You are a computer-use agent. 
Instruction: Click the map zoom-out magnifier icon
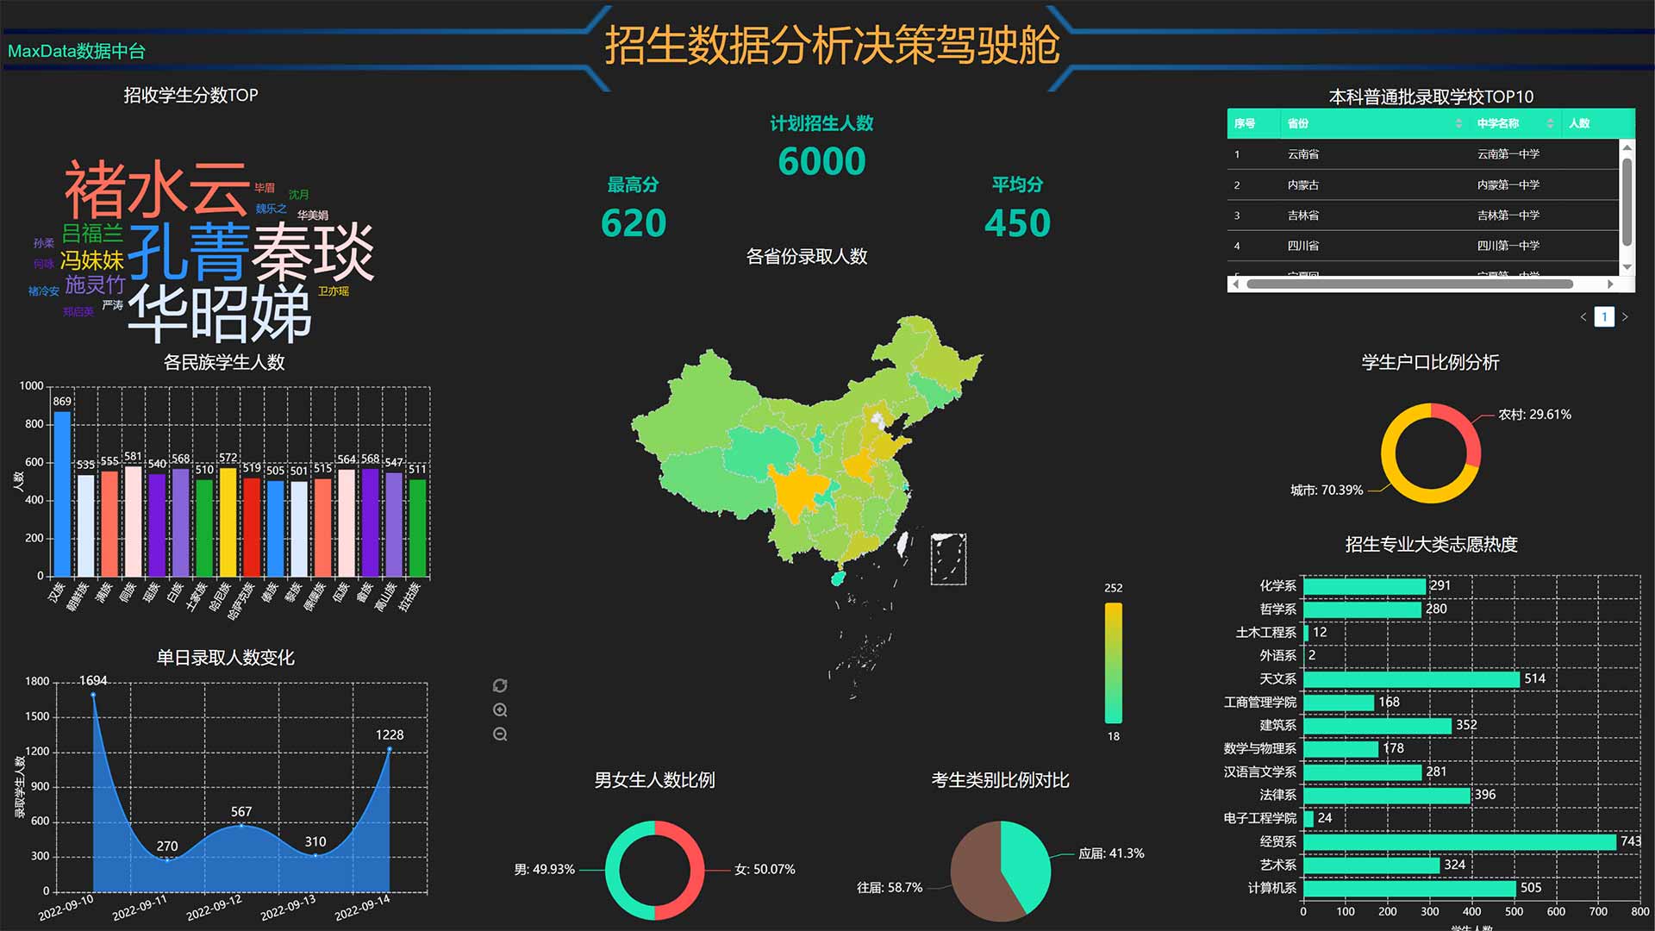(500, 734)
